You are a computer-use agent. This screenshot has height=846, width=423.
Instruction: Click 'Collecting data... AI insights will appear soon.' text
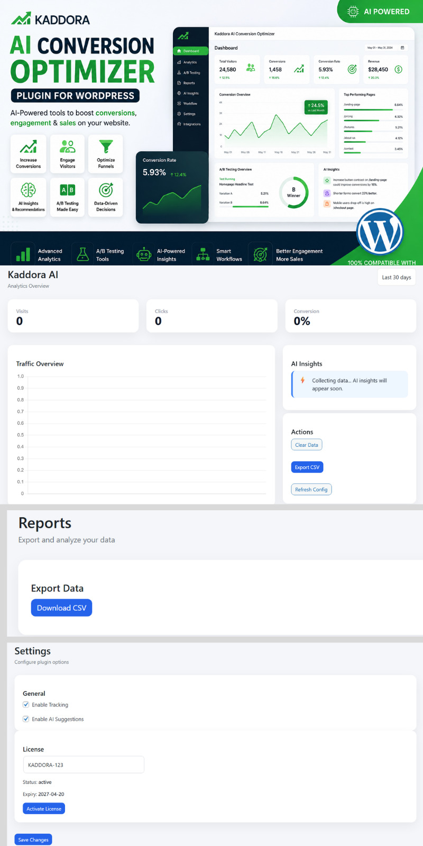point(349,384)
